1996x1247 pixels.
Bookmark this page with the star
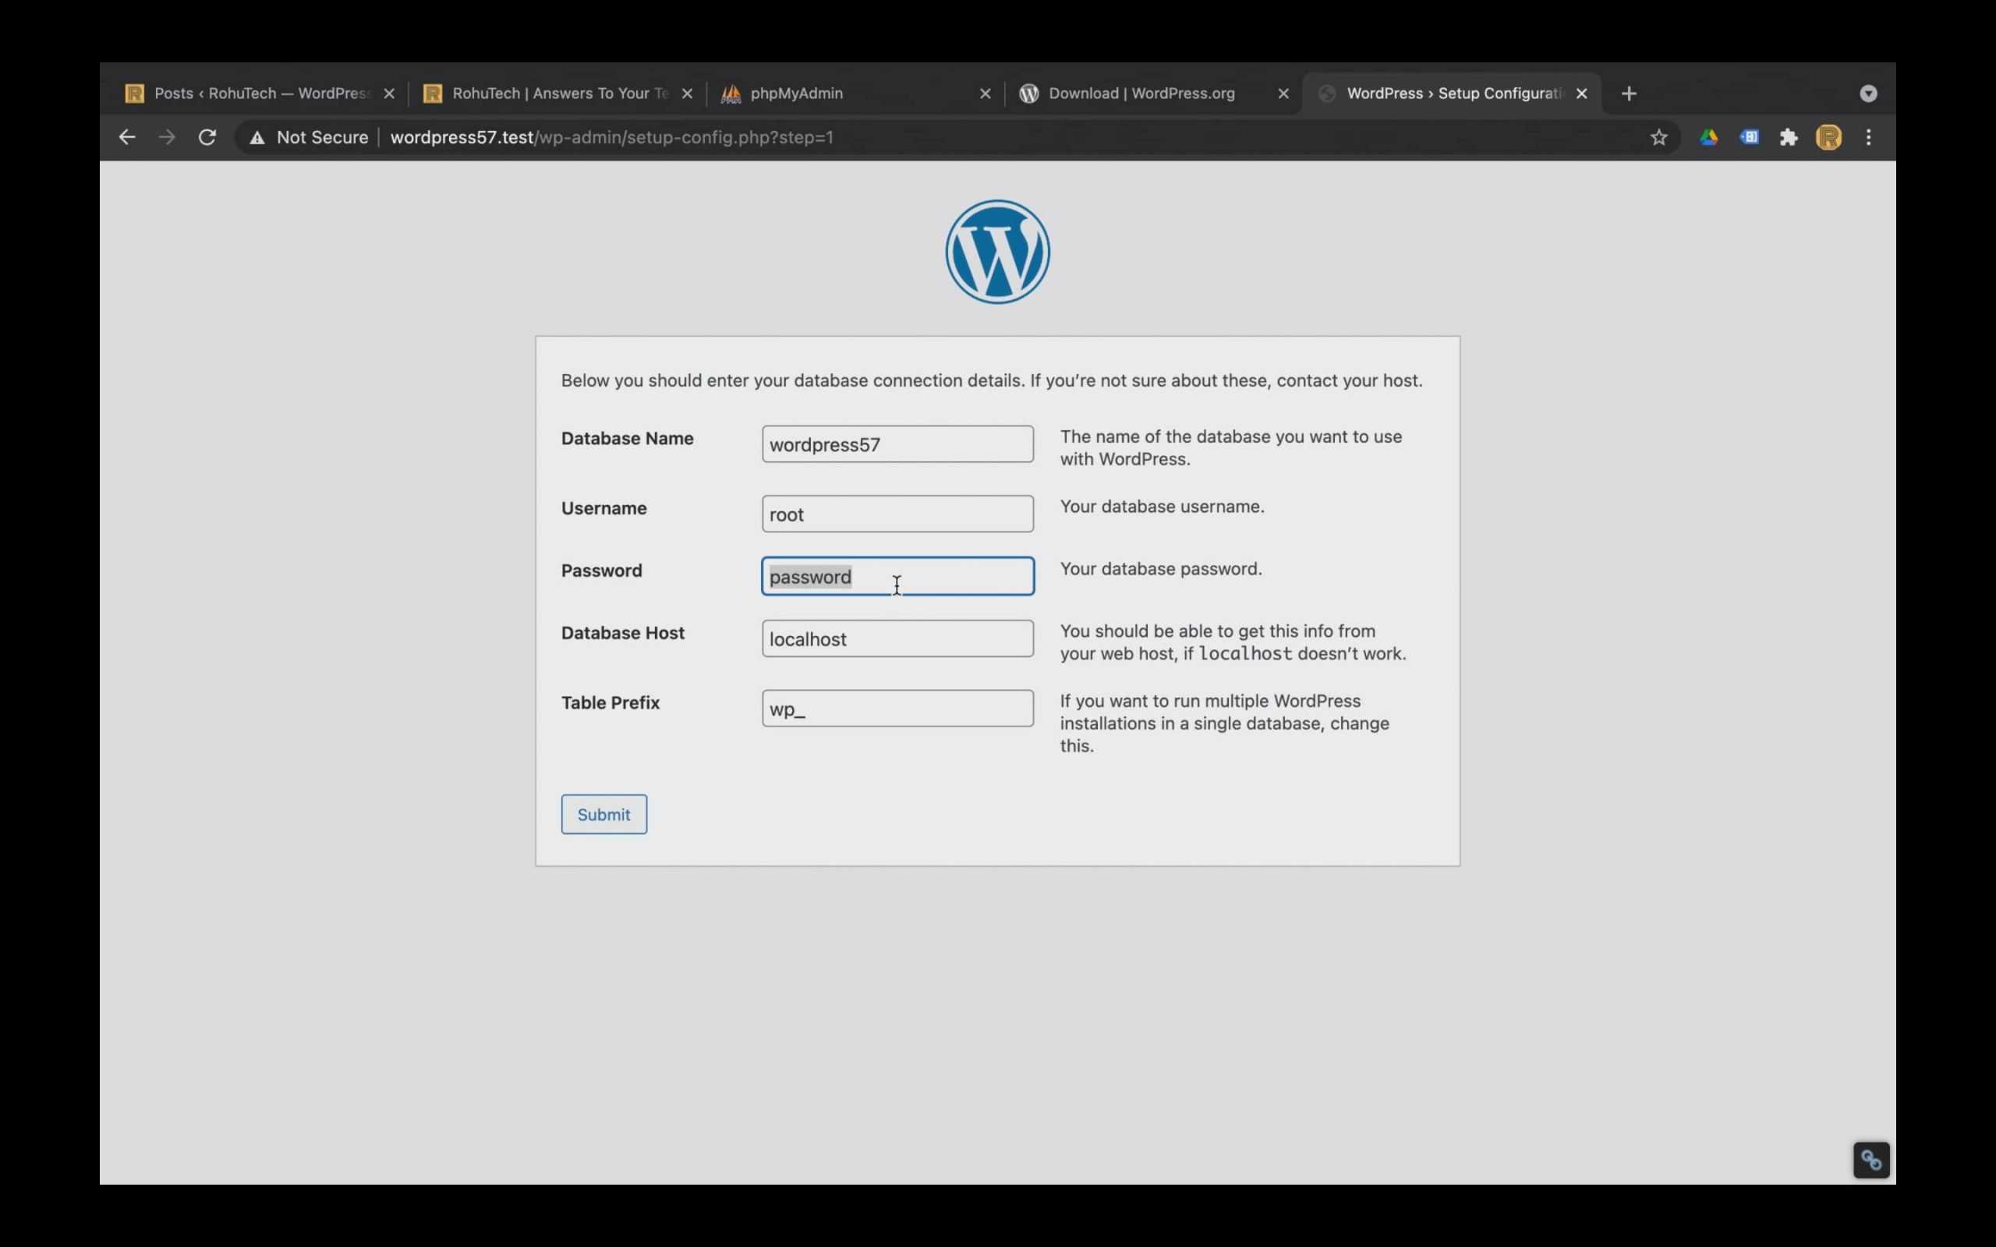tap(1658, 137)
